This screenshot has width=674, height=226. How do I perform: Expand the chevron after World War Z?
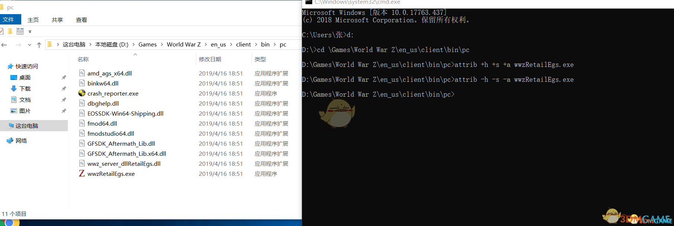(206, 45)
